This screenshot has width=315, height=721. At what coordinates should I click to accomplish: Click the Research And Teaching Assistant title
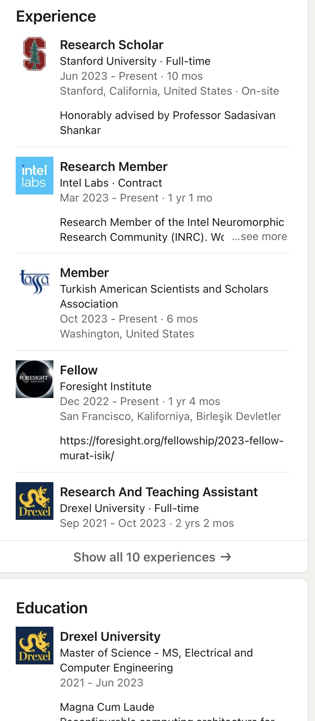tap(159, 492)
